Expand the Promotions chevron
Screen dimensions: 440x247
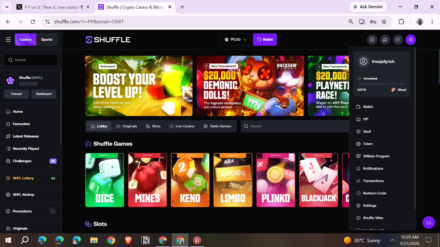tap(52, 211)
